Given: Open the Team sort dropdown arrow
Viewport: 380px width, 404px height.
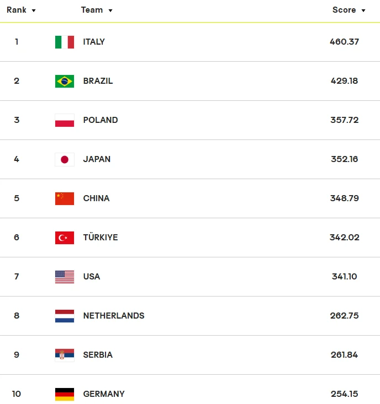Looking at the screenshot, I should (110, 10).
